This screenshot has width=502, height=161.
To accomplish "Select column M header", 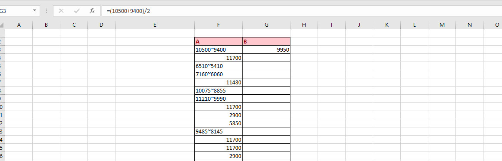I will pyautogui.click(x=442, y=25).
